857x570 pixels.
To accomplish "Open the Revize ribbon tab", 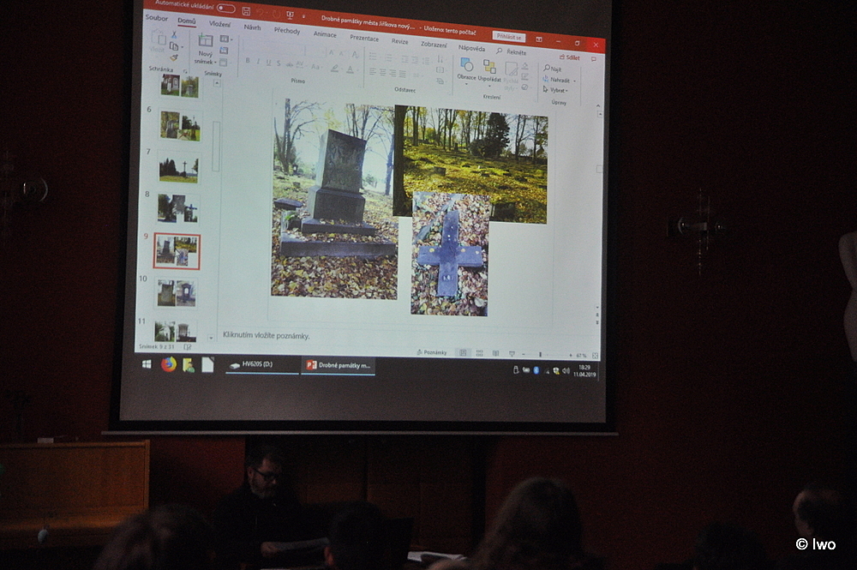I will [x=399, y=41].
